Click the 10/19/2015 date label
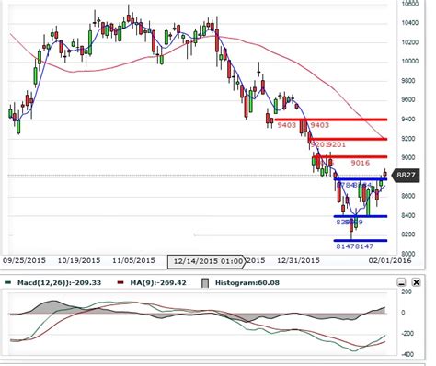The height and width of the screenshot is (366, 436). (x=79, y=260)
